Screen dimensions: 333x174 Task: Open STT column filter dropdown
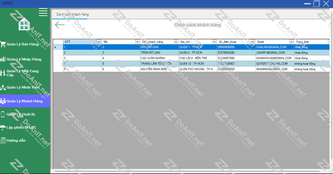[99, 42]
